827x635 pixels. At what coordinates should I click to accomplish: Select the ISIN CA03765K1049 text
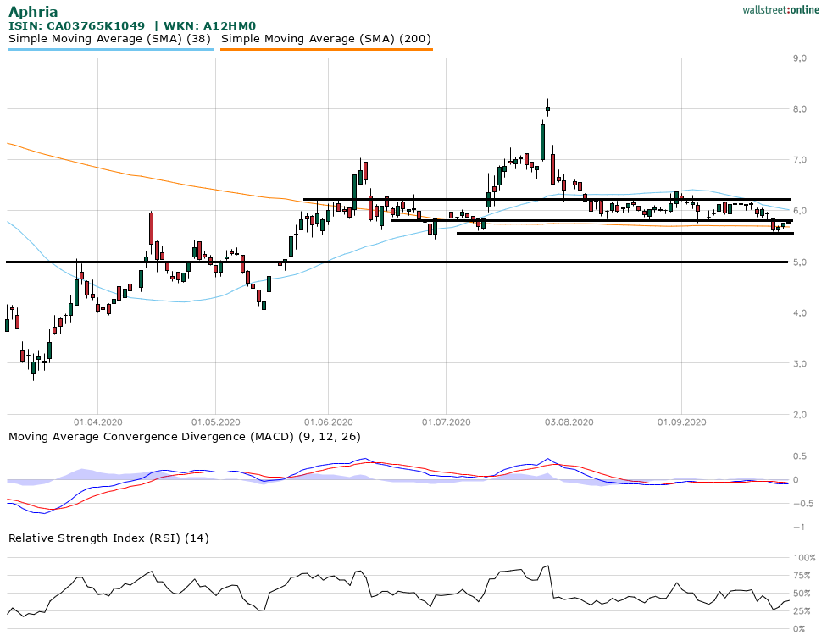coord(76,26)
